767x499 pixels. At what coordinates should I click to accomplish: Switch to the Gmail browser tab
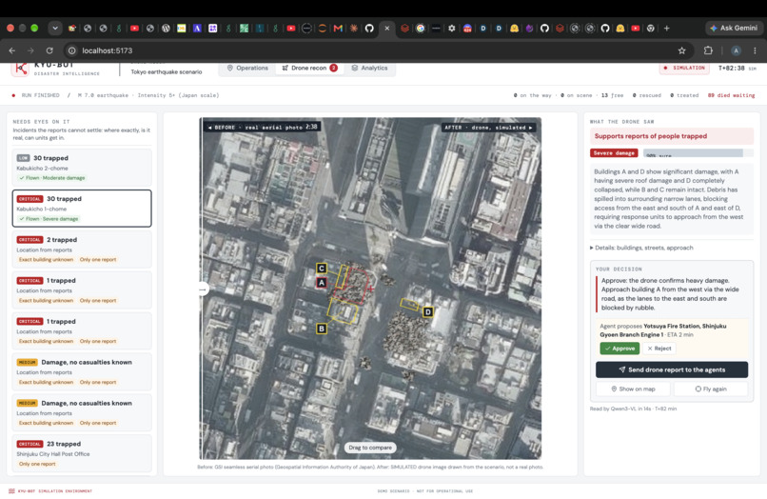(338, 29)
